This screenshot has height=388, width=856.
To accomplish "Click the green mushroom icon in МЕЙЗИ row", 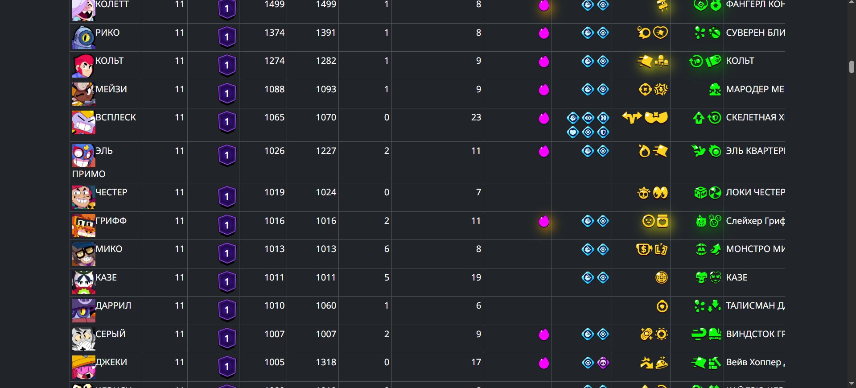I will [x=715, y=90].
